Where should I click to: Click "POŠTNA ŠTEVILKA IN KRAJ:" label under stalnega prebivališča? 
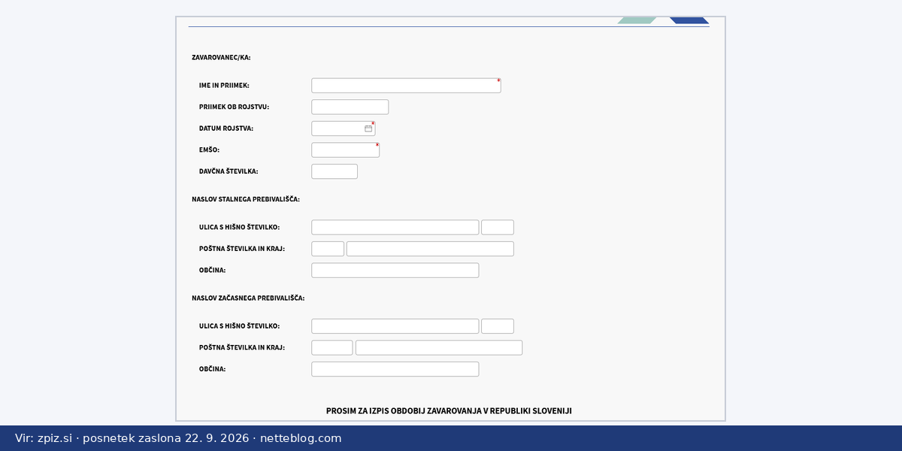[x=242, y=249]
